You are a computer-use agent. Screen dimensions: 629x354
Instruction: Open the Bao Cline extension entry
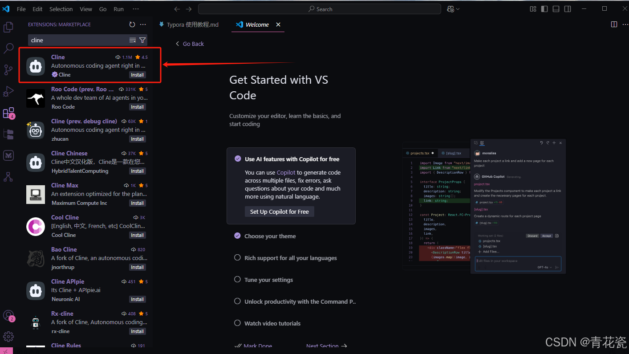(x=85, y=258)
